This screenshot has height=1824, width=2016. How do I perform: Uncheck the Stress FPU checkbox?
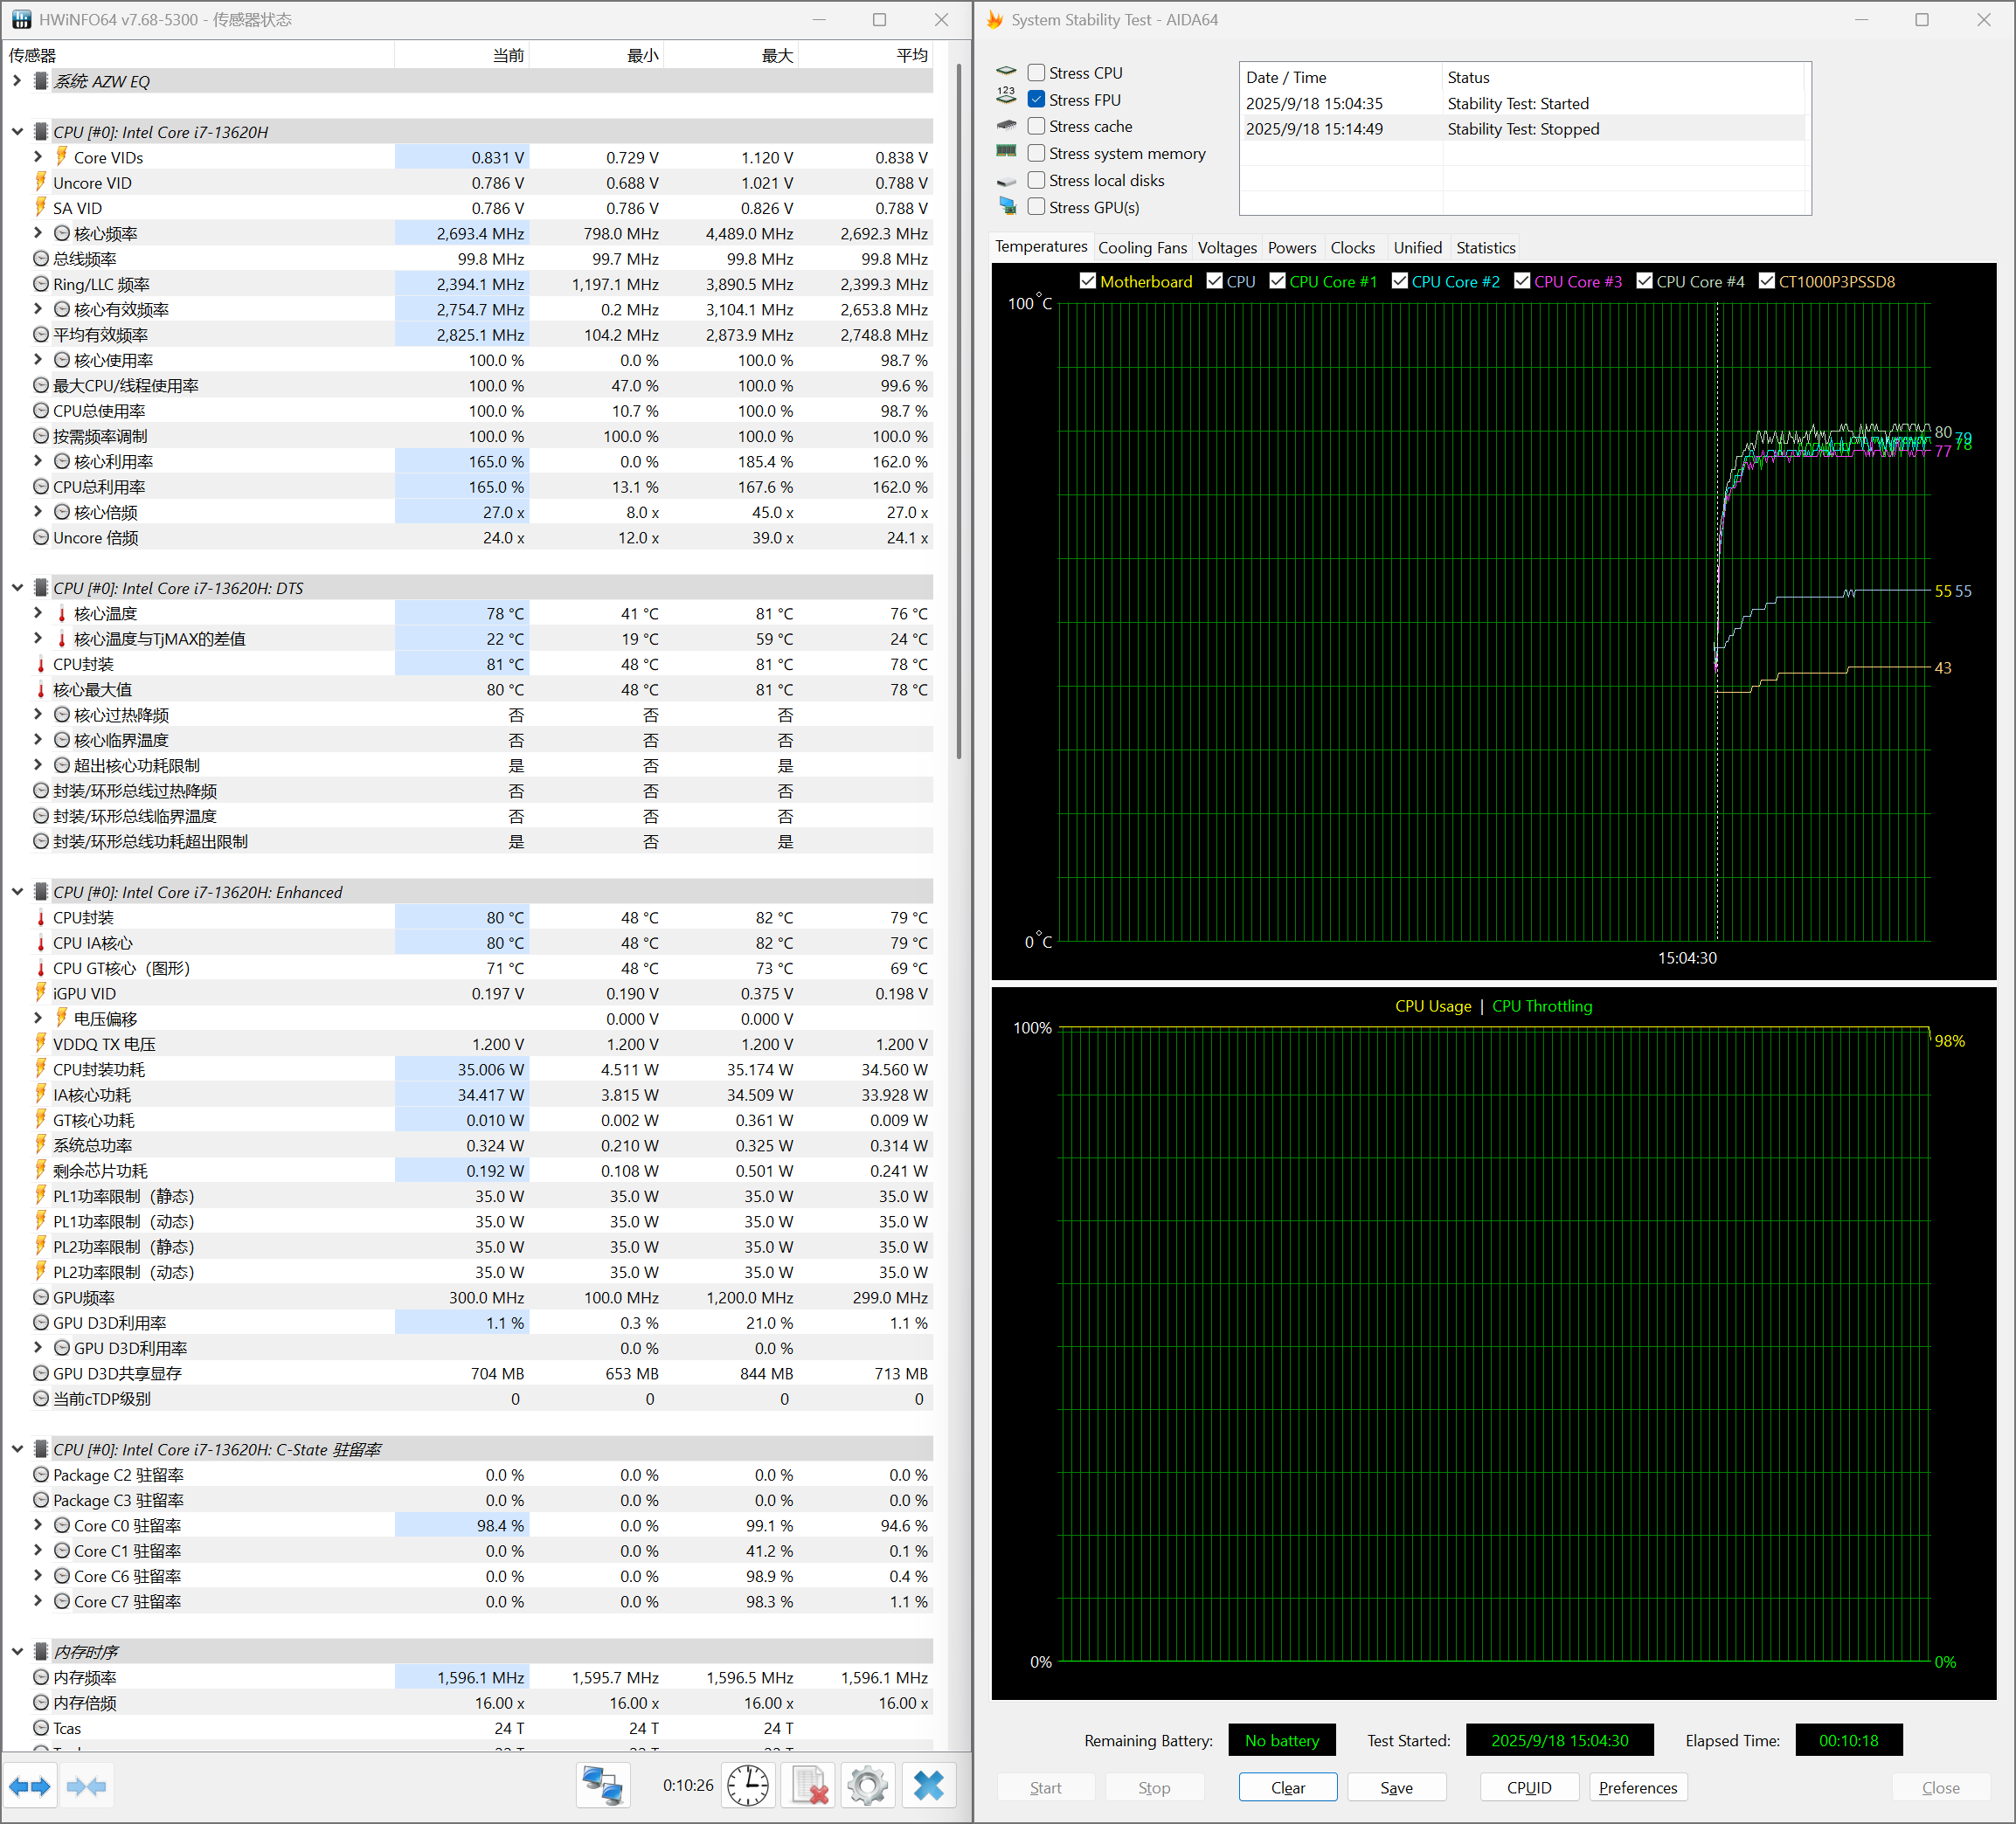(1037, 100)
